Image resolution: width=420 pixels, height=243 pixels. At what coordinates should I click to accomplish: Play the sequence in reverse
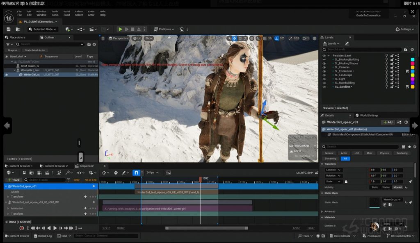49,228
